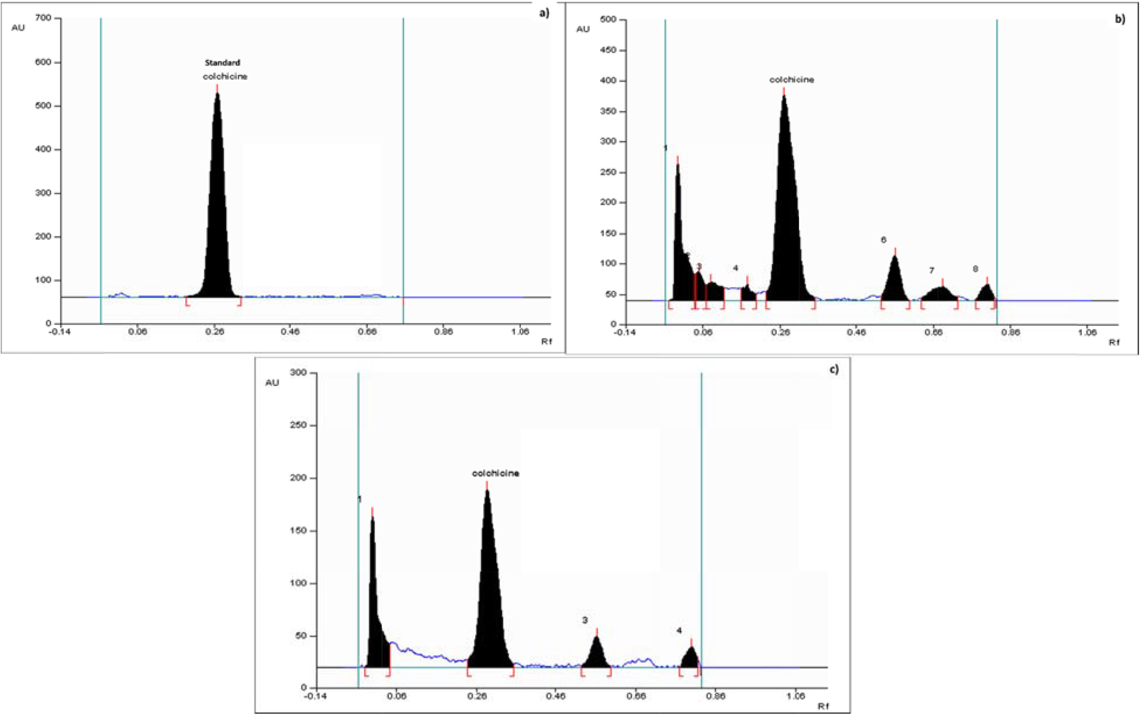Click peak label '7' in panel b

[x=931, y=271]
